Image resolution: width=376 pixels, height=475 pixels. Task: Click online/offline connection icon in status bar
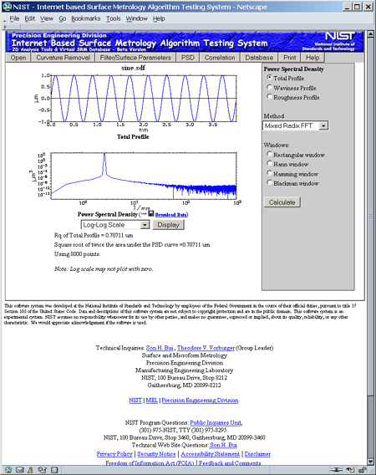click(x=336, y=470)
